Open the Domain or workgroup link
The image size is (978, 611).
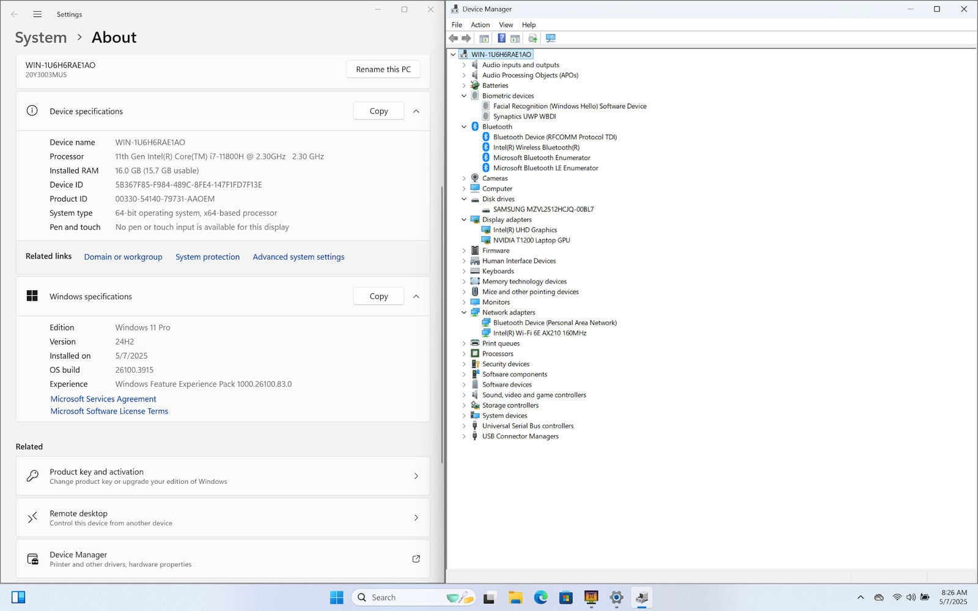pyautogui.click(x=123, y=257)
